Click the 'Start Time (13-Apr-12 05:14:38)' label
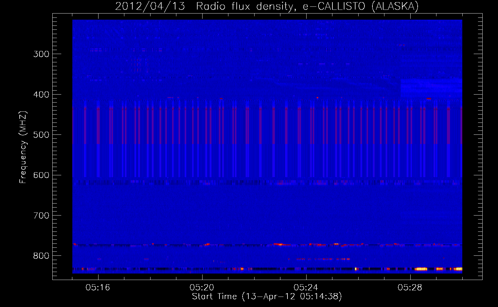 [267, 297]
